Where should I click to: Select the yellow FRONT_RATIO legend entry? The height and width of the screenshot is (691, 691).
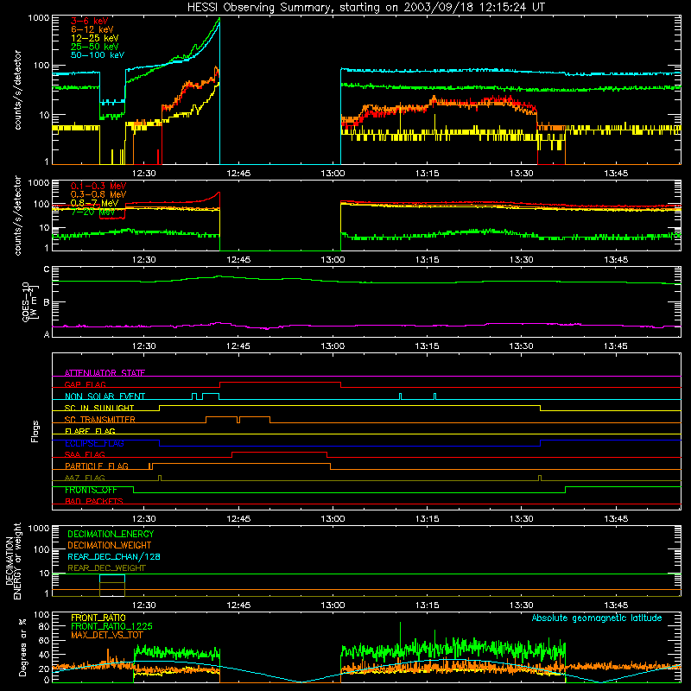(98, 618)
